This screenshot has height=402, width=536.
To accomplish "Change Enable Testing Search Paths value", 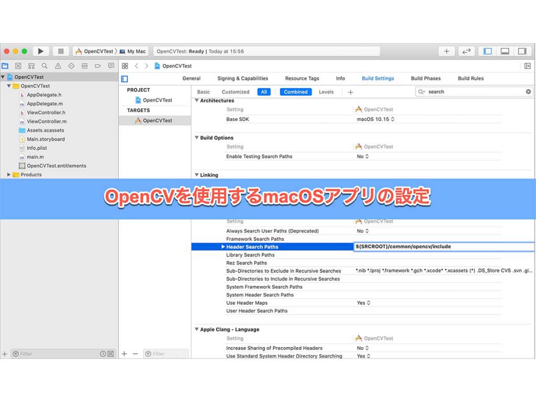I will click(362, 157).
